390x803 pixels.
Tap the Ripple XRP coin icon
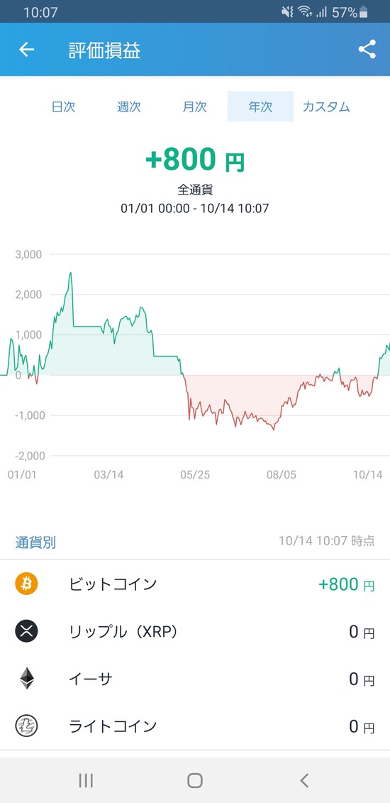pos(26,631)
